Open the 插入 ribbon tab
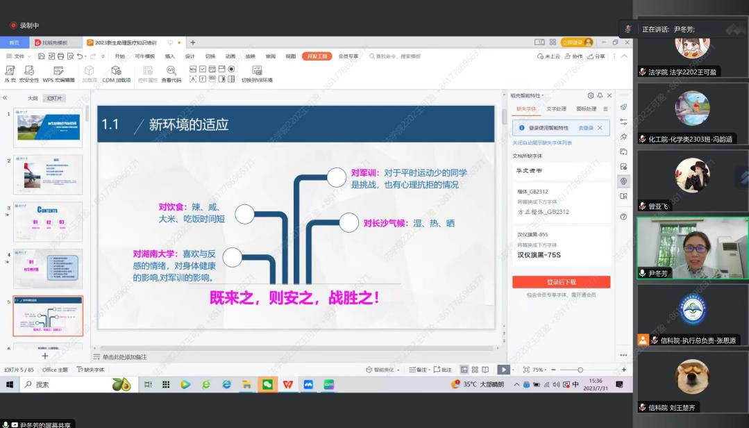Image resolution: width=749 pixels, height=428 pixels. [x=169, y=56]
